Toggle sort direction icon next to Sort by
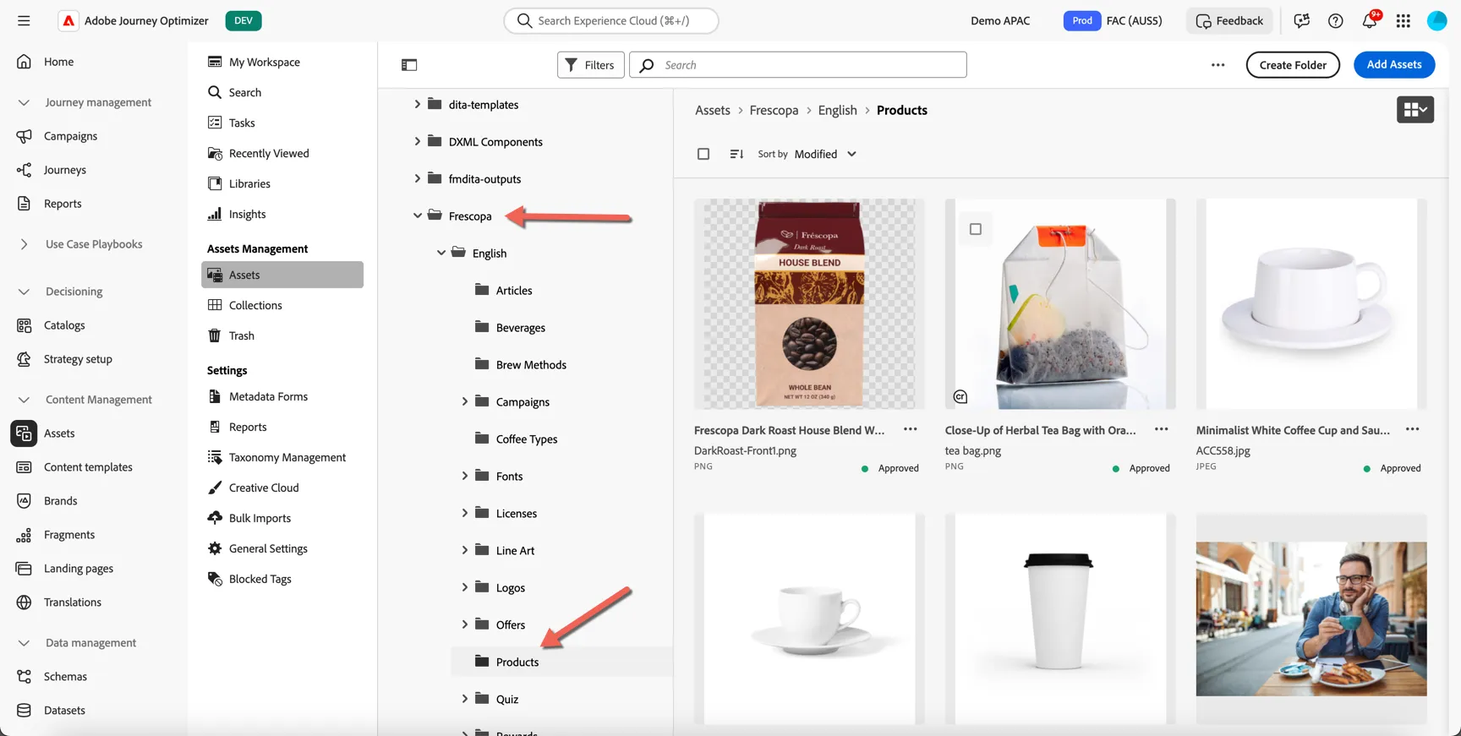The height and width of the screenshot is (736, 1461). (736, 154)
